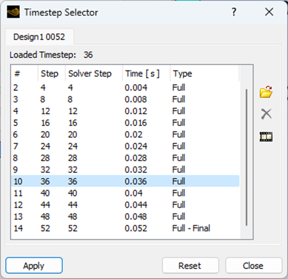The height and width of the screenshot is (279, 288).
Task: Click the film strip animation icon
Action: (266, 136)
